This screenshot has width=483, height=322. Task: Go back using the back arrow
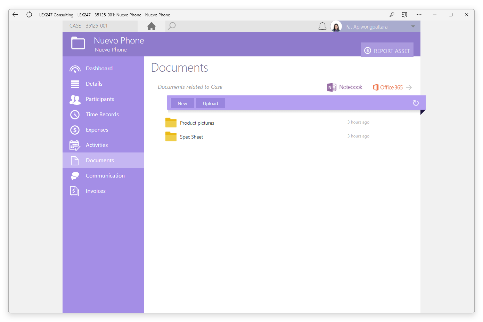click(x=15, y=15)
